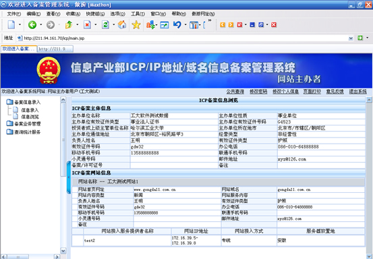Open the 快捷组(G) menu
This screenshot has width=373, height=259.
[95, 13]
